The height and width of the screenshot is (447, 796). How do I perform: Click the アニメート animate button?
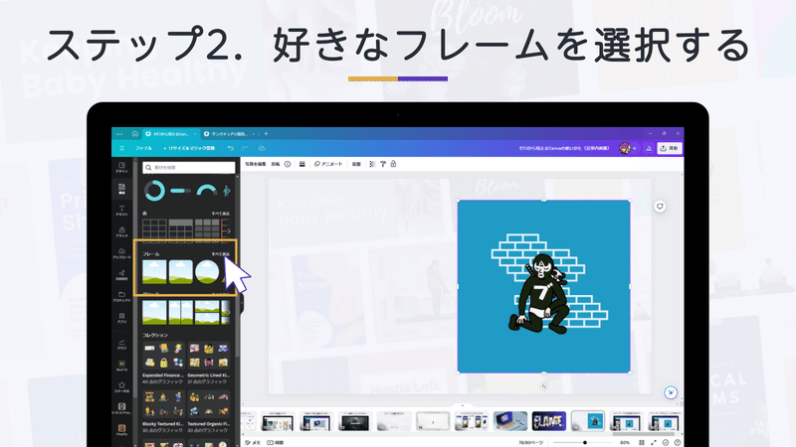click(x=328, y=164)
